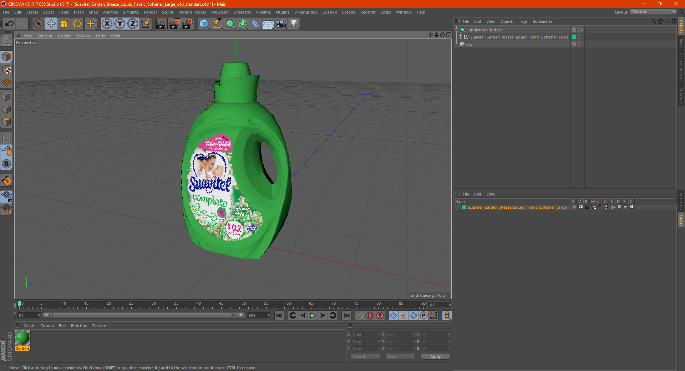The height and width of the screenshot is (371, 685).
Task: Activate the Rotate tool
Action: pyautogui.click(x=77, y=24)
